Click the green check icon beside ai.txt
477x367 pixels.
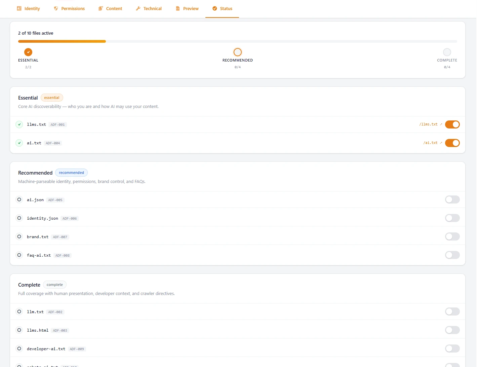(x=19, y=143)
